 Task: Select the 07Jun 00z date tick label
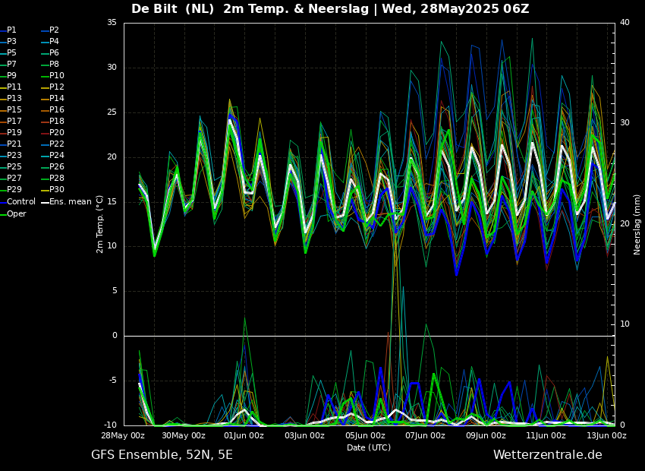[425, 435]
